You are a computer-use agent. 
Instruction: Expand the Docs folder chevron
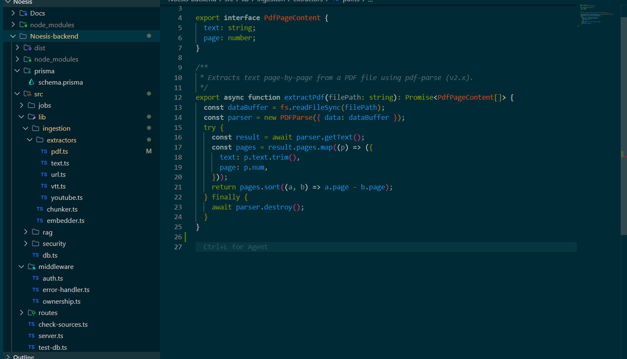coord(13,13)
